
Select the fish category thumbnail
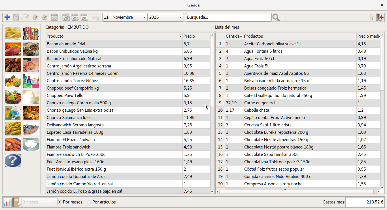pyautogui.click(x=31, y=129)
